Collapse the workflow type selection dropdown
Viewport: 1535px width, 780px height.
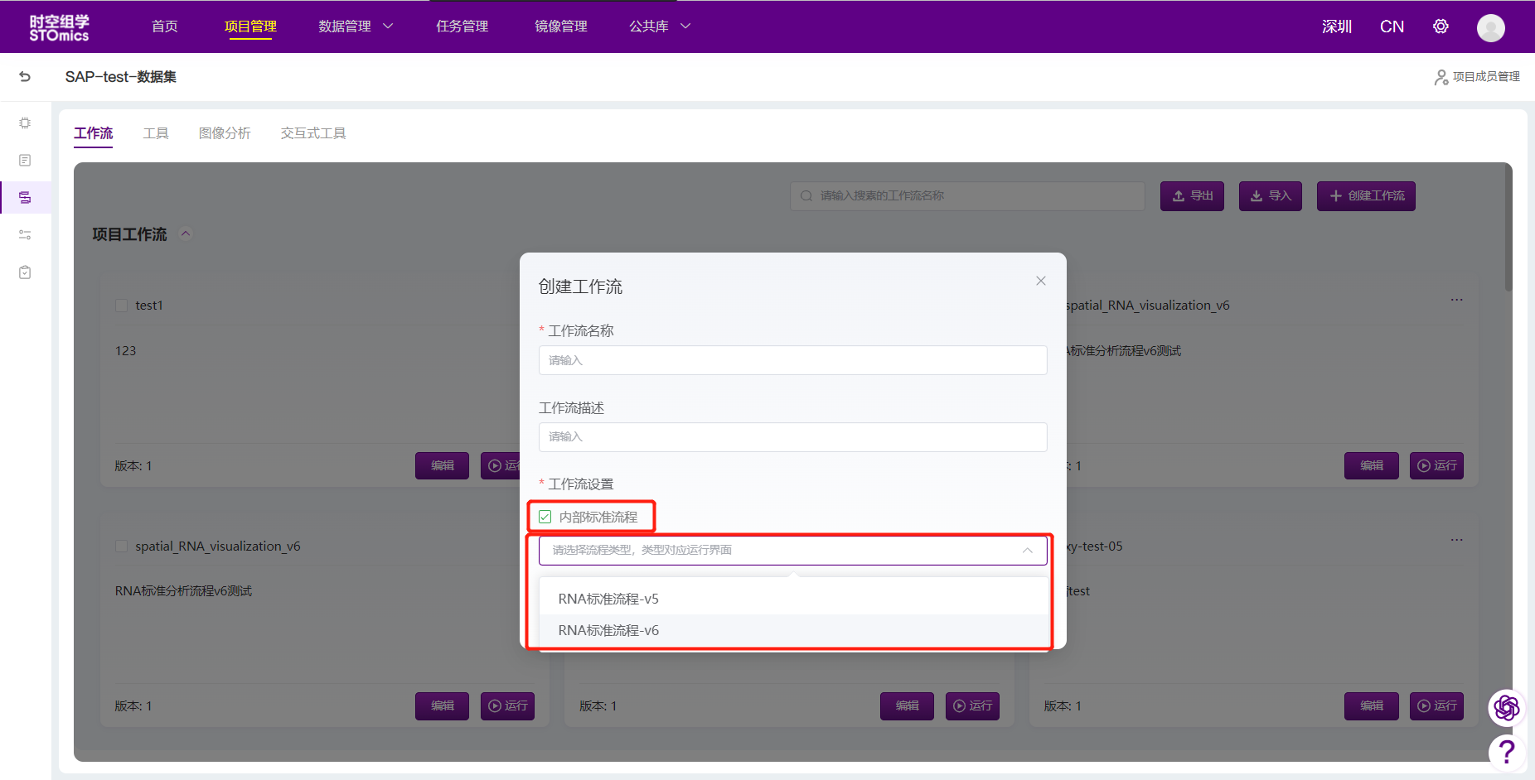tap(1027, 551)
